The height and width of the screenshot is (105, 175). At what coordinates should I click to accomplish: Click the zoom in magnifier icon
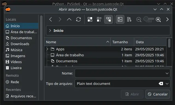[158, 20]
